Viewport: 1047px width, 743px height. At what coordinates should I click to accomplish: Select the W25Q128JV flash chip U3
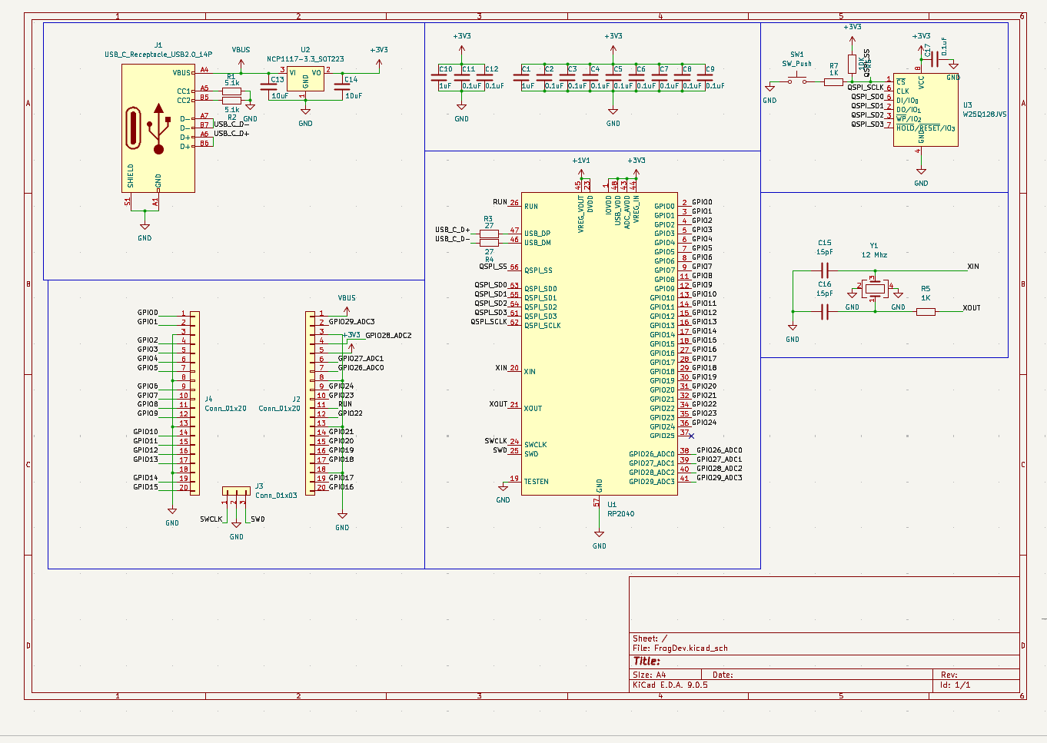tap(926, 109)
